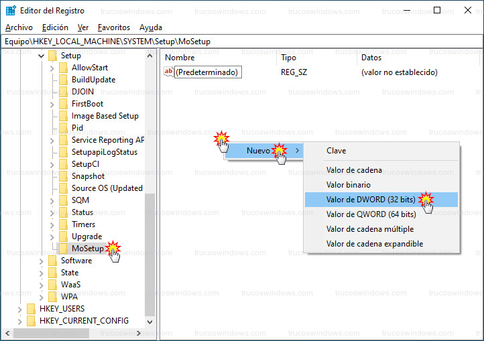Expand the HKEY_CURRENT_CONFIG hive
Viewport: 484px width, 341px height.
[20, 321]
